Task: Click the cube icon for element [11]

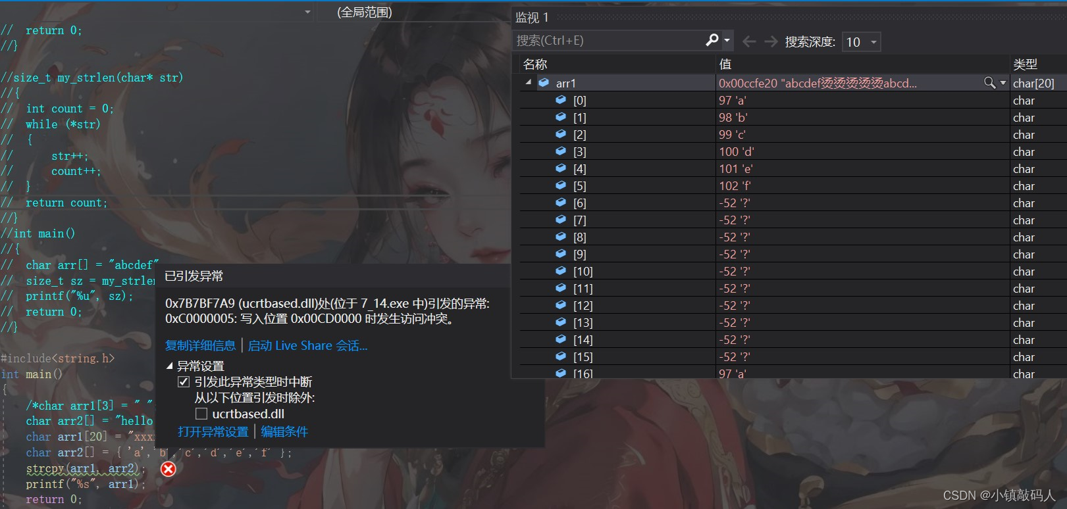Action: pos(561,287)
